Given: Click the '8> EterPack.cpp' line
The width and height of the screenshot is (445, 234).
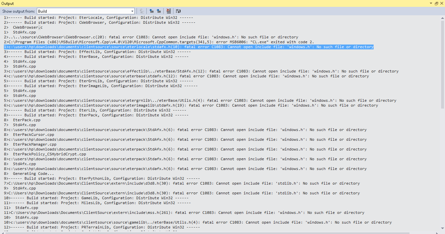Looking at the screenshot, I should tap(22, 120).
